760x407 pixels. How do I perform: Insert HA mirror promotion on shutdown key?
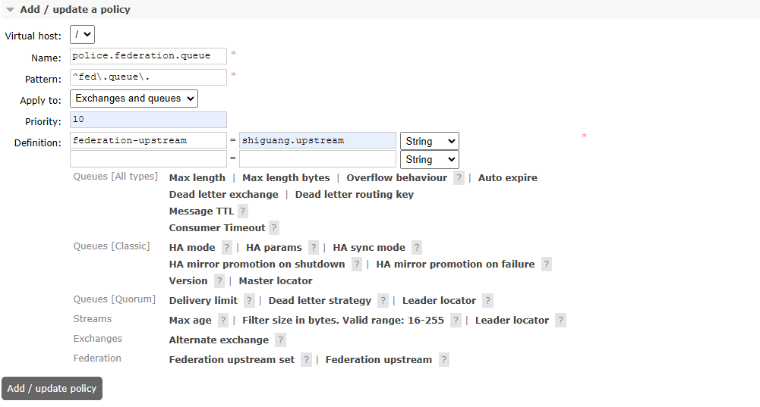point(257,265)
